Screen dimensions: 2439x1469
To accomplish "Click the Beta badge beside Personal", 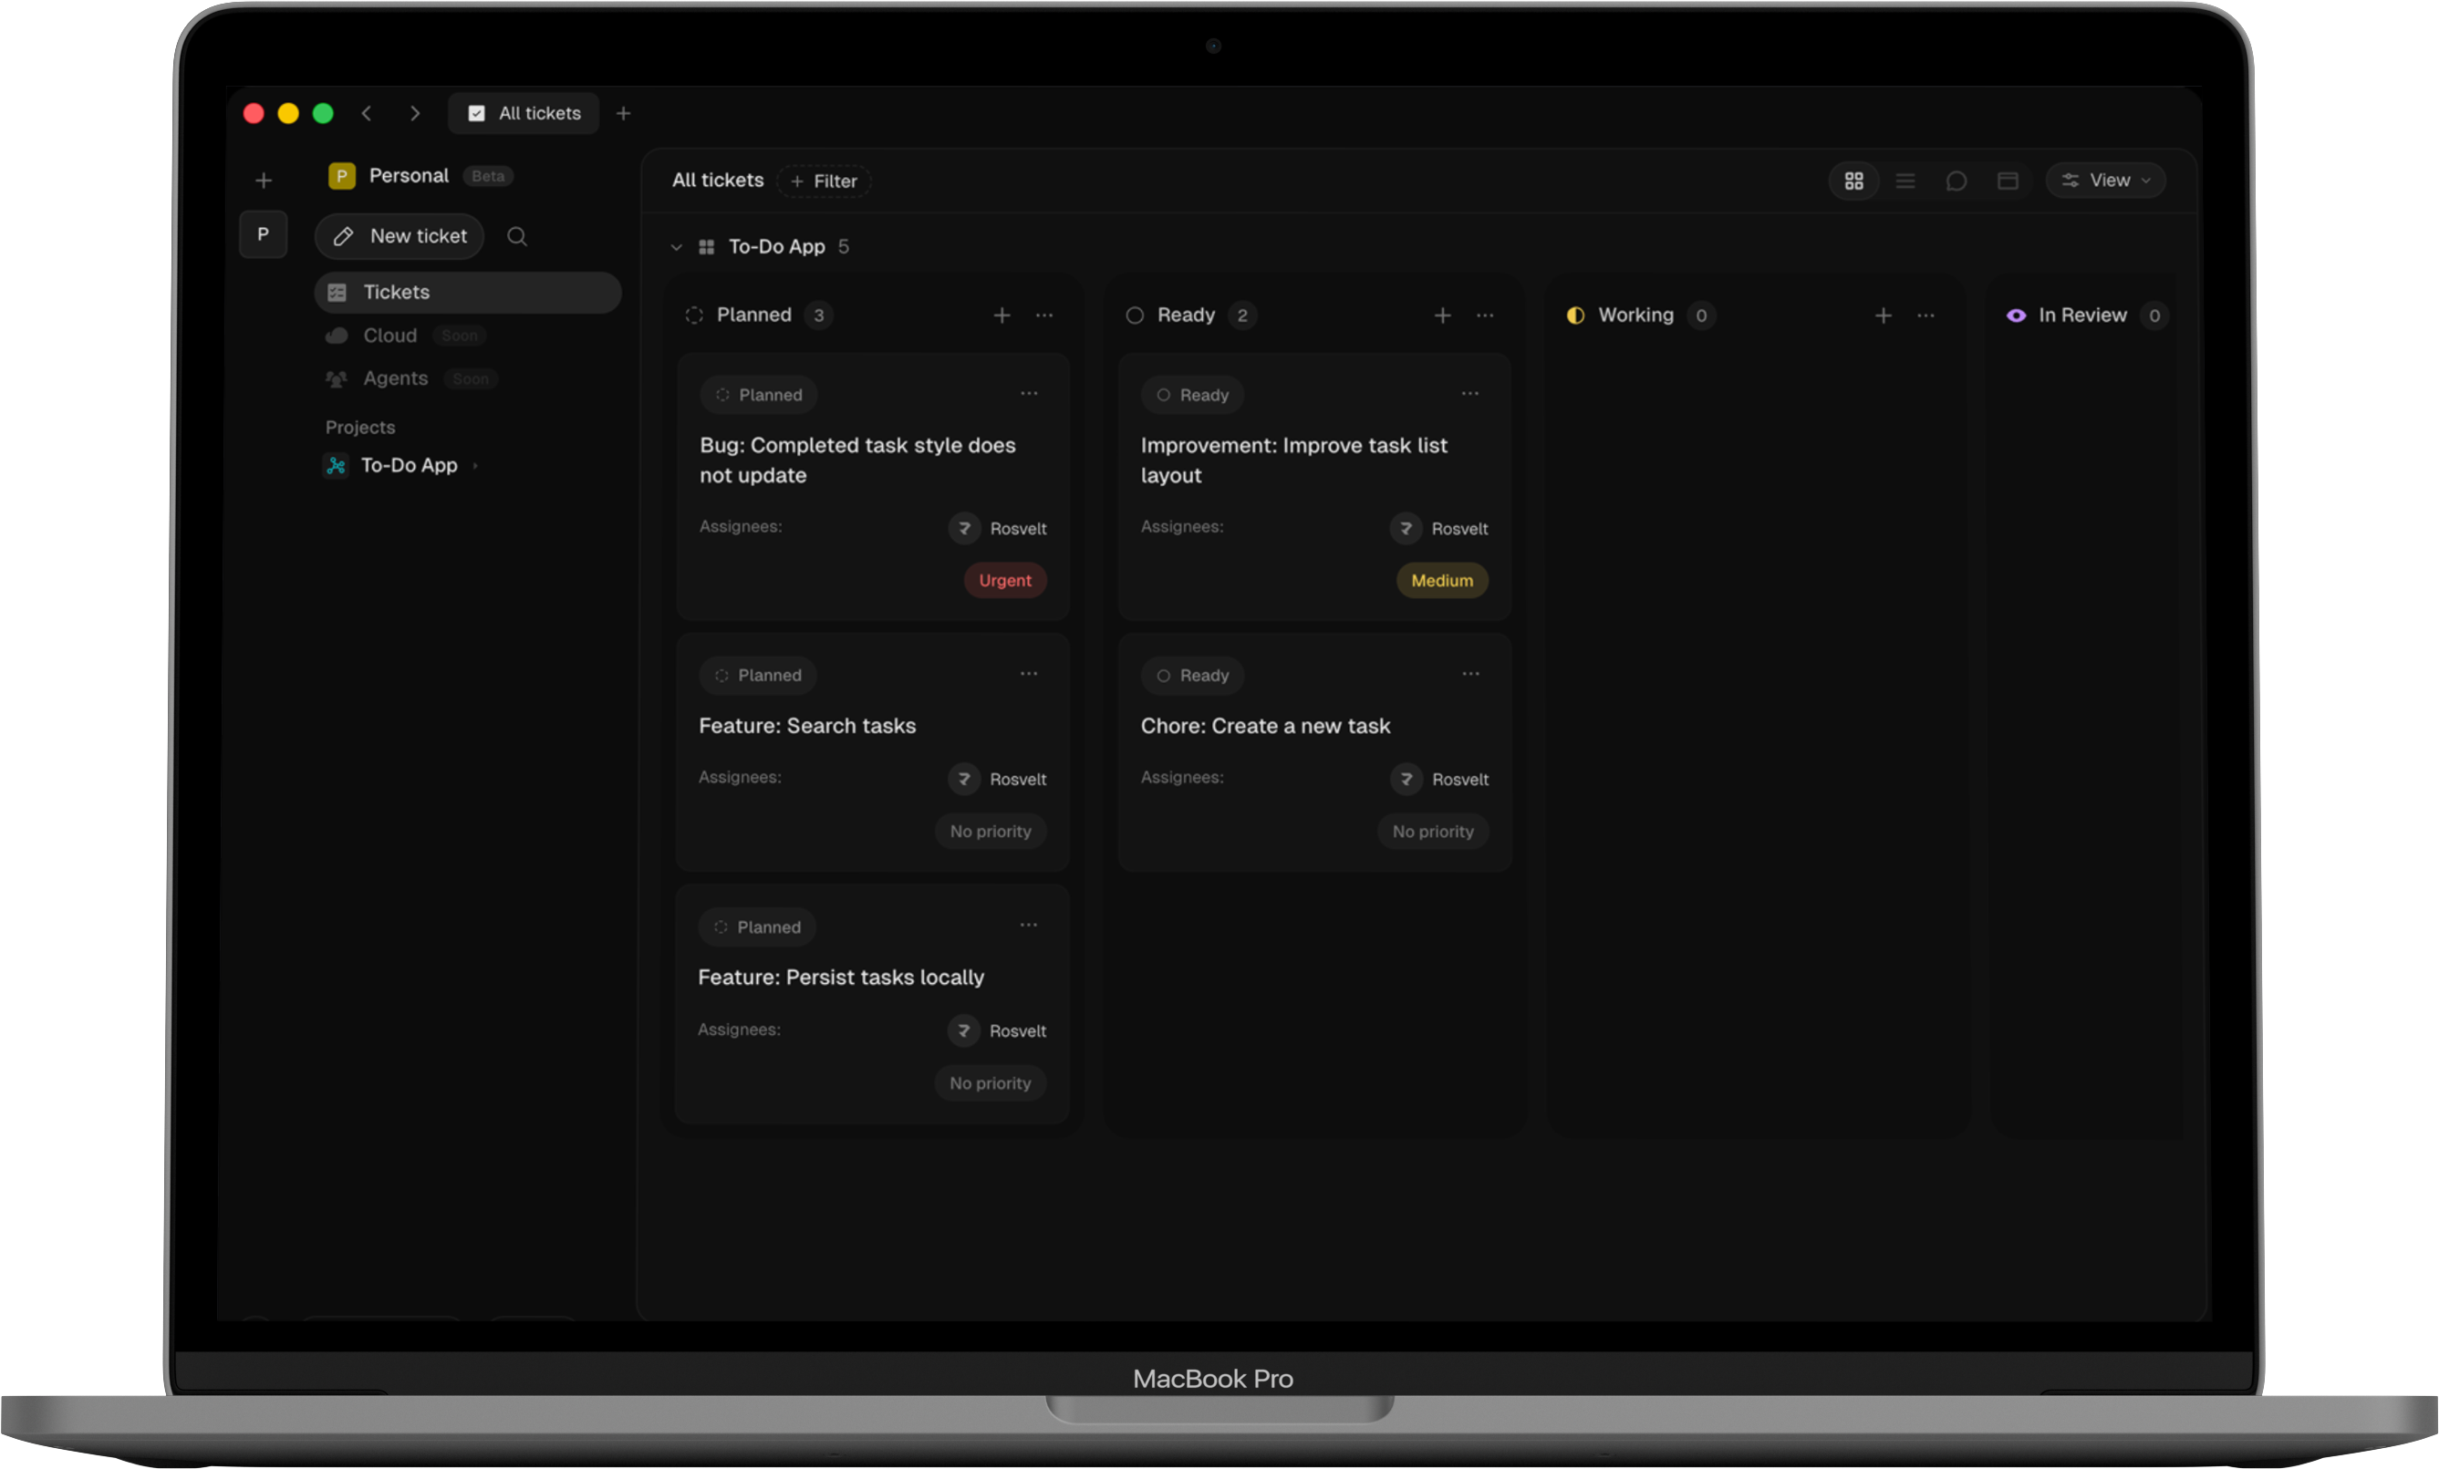I will pos(488,176).
